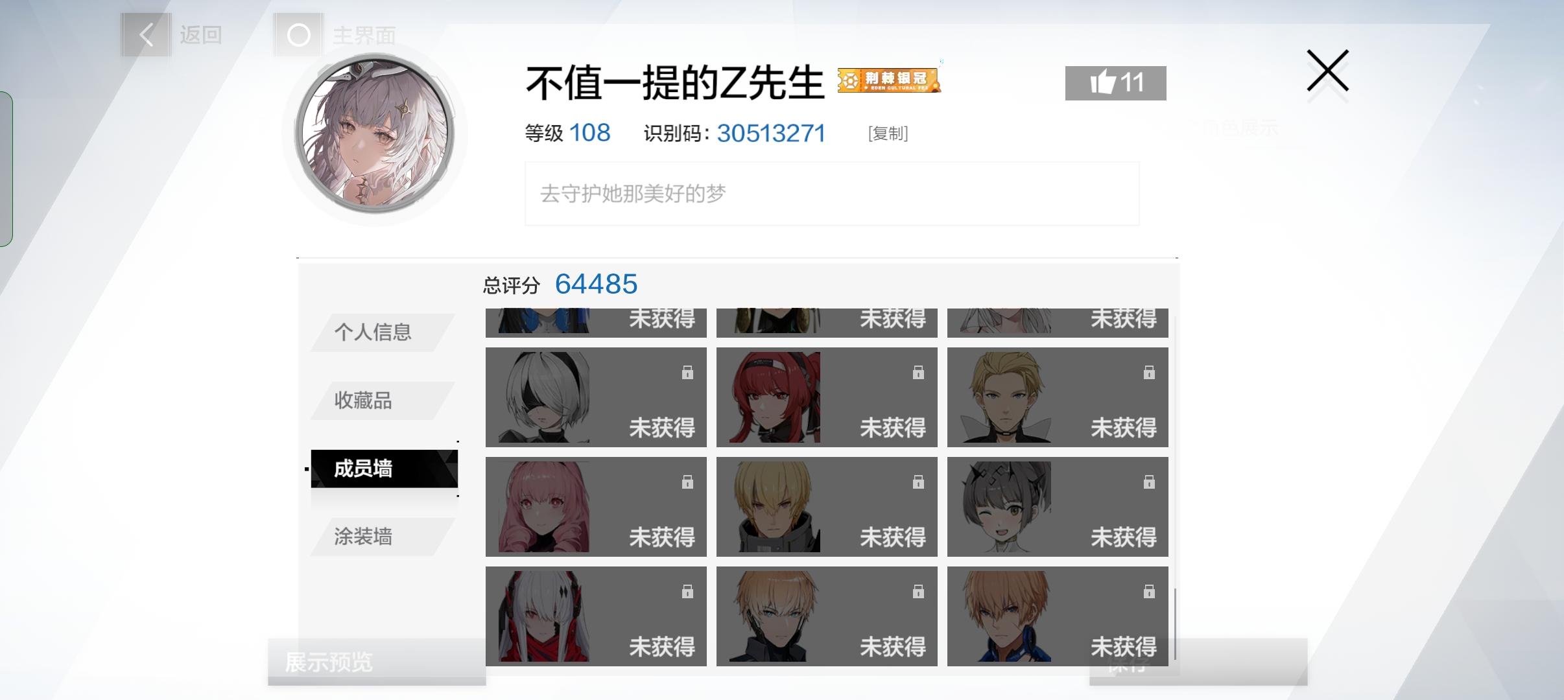Select the blonde male member with collar
This screenshot has height=700, width=1564.
[x=1058, y=397]
